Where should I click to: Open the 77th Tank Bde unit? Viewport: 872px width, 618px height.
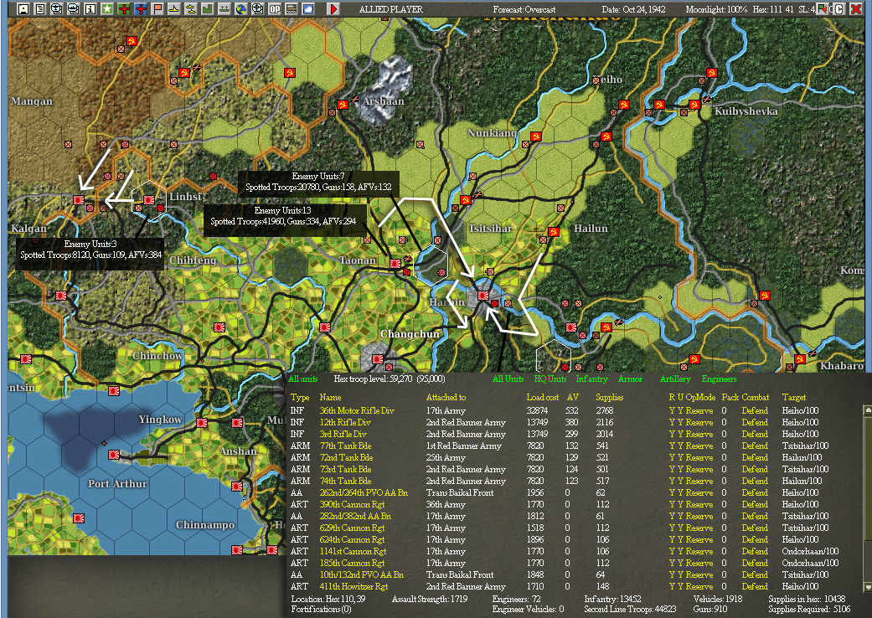345,445
